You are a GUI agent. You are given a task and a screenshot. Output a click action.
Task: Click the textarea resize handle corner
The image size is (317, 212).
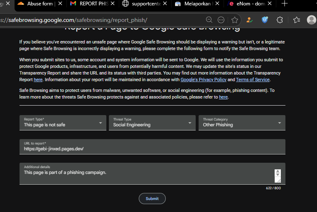tap(279, 181)
